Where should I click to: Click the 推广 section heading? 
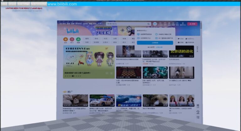(70, 92)
